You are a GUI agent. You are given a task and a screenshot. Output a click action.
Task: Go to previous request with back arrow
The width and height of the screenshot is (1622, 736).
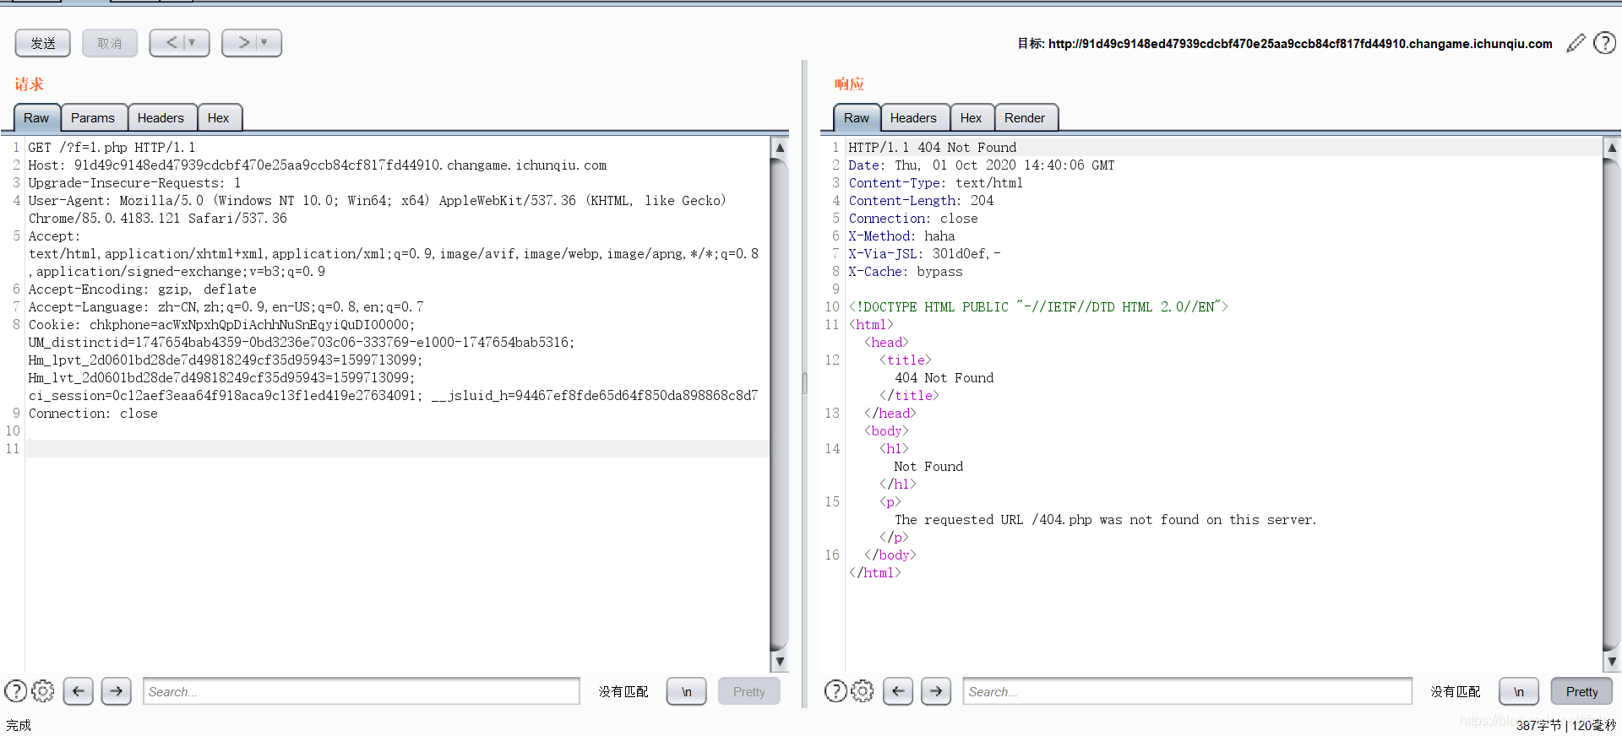171,42
